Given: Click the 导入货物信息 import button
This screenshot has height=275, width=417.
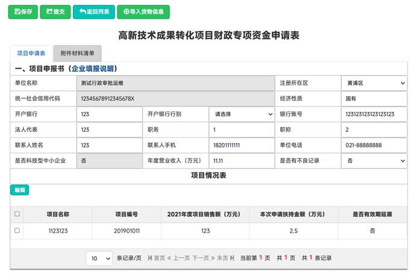Looking at the screenshot, I should pyautogui.click(x=143, y=11).
